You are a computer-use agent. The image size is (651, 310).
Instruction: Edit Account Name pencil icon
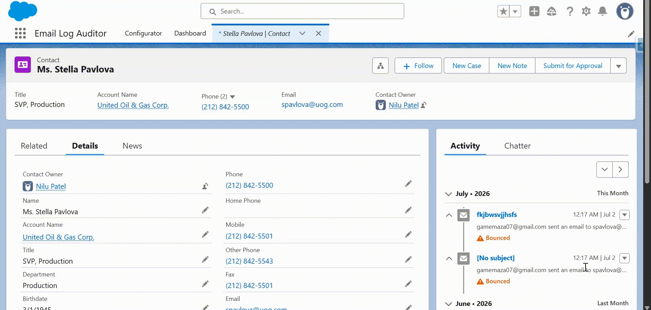coord(205,234)
